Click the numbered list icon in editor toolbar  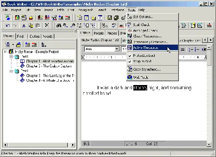pyautogui.click(x=190, y=49)
